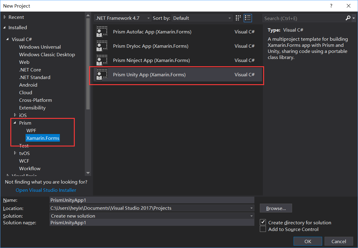
Task: Select the Android category
Action: click(28, 85)
